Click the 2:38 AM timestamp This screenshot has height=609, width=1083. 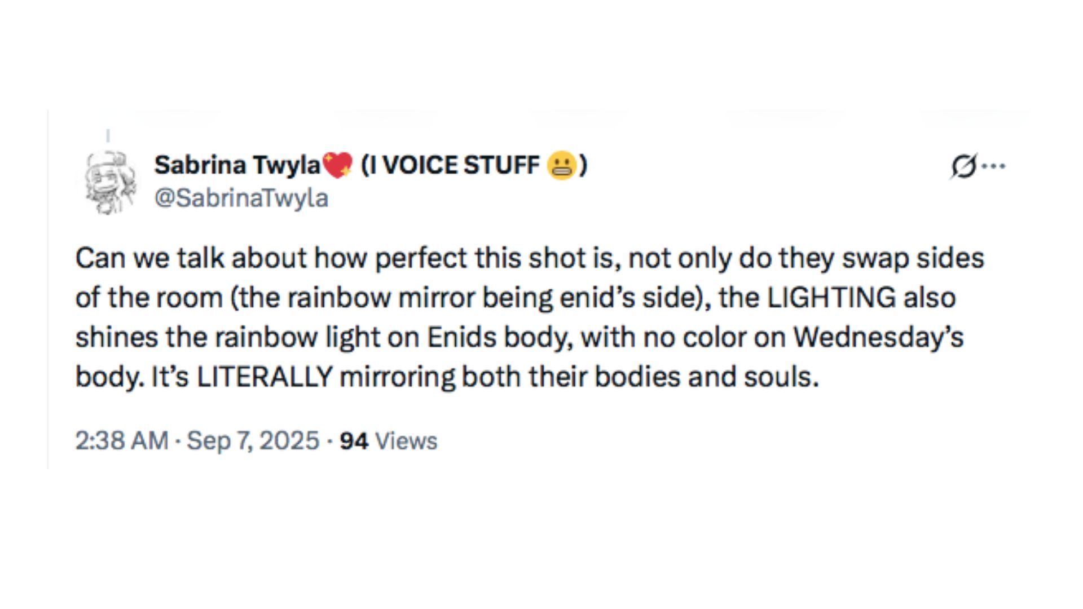point(122,440)
